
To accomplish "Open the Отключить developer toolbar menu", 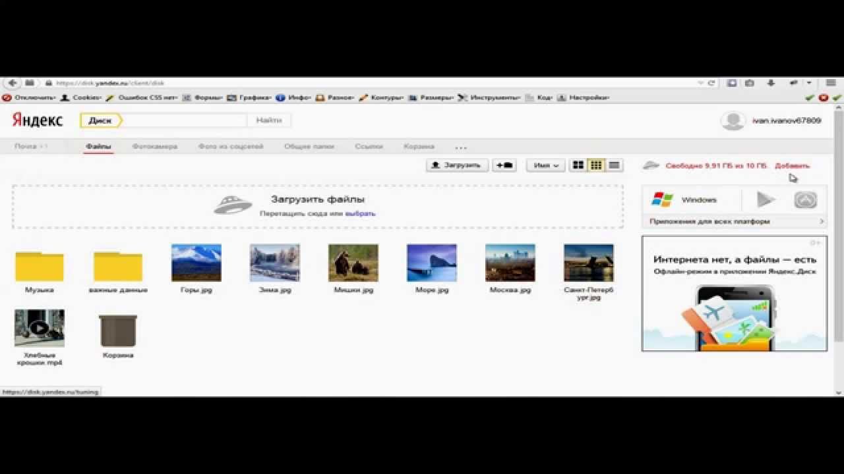I will click(x=29, y=97).
